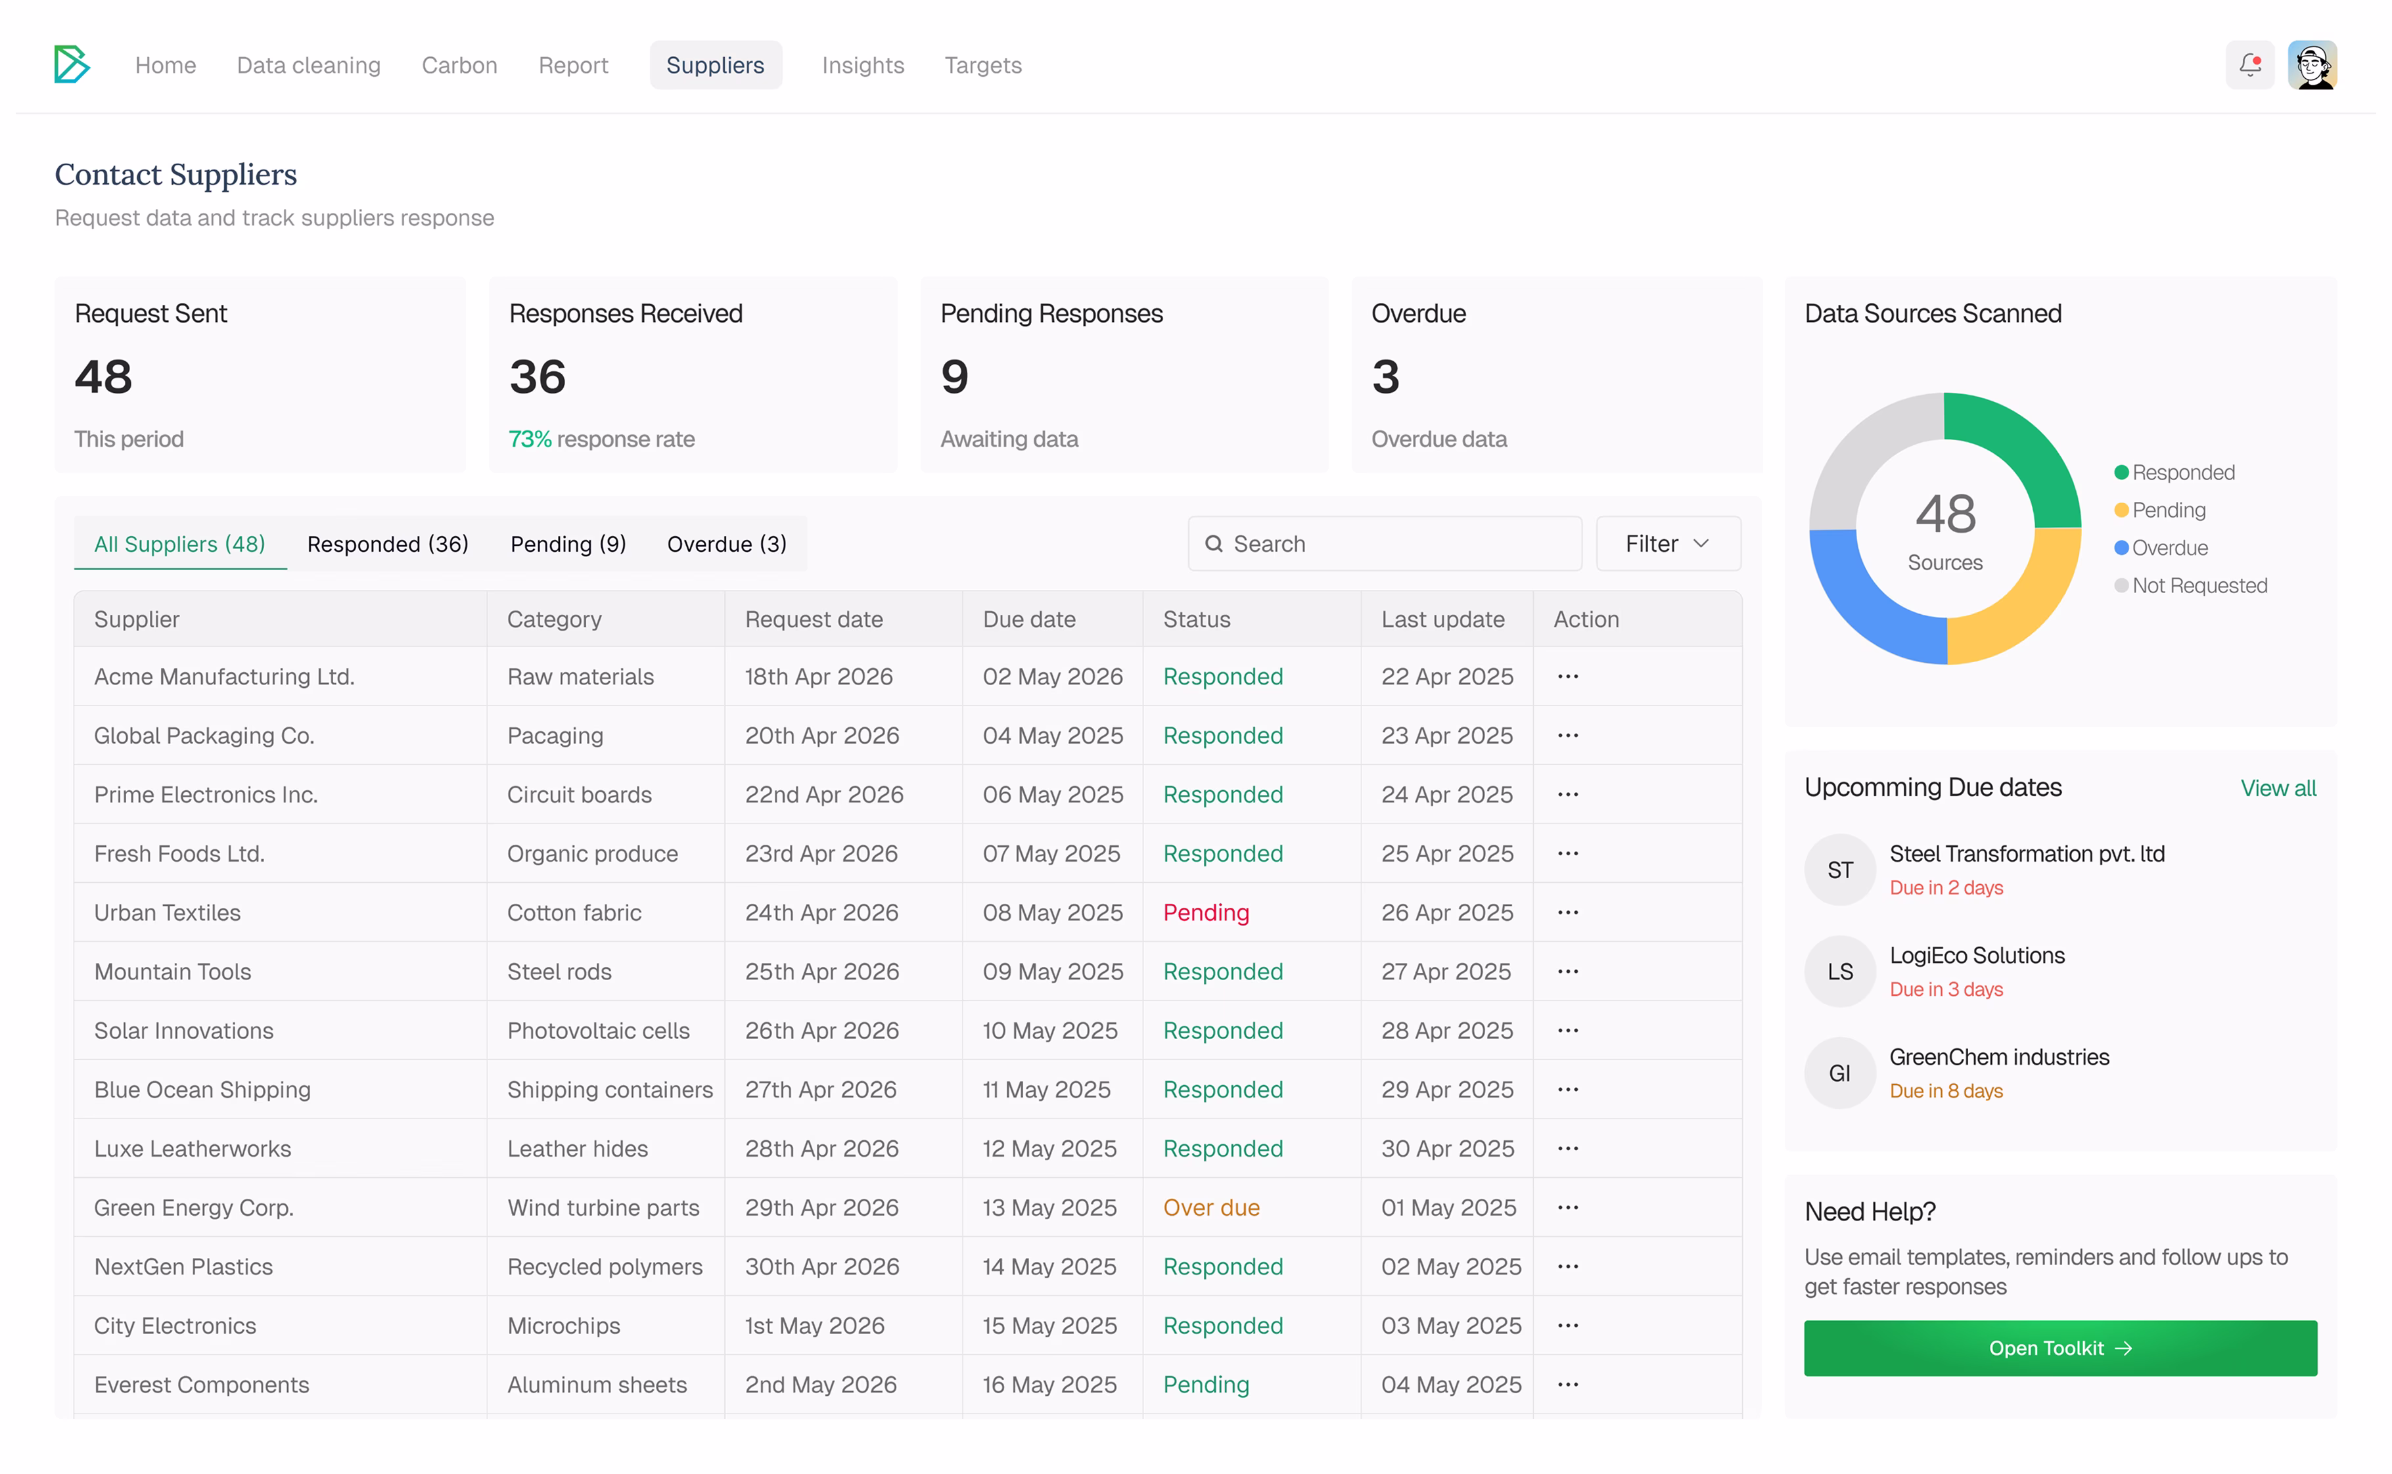Click the 73% response rate text
This screenshot has width=2392, height=1474.
point(601,439)
